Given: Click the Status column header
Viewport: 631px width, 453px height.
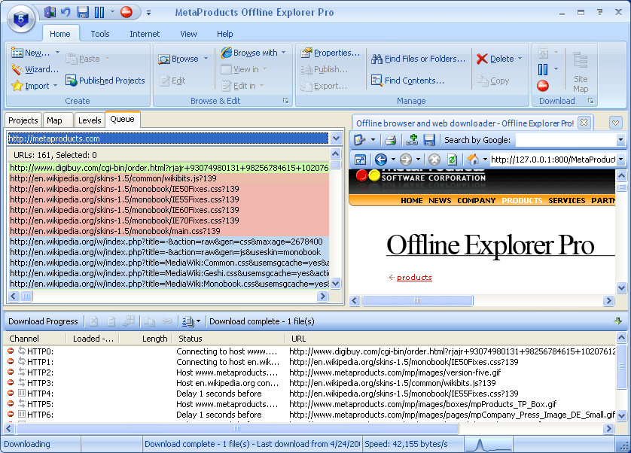Looking at the screenshot, I should coord(227,339).
